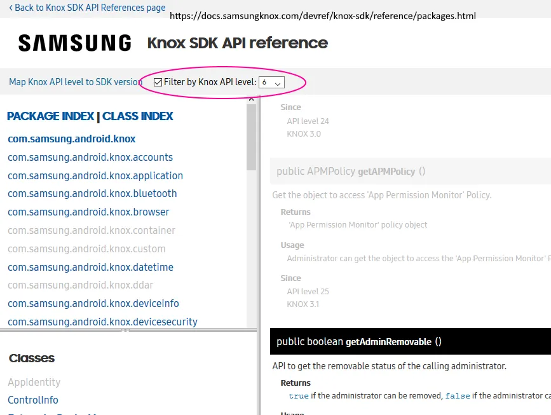Click the docs.samsungknox.com URL text
Screen dimensions: 551x415
(x=323, y=16)
